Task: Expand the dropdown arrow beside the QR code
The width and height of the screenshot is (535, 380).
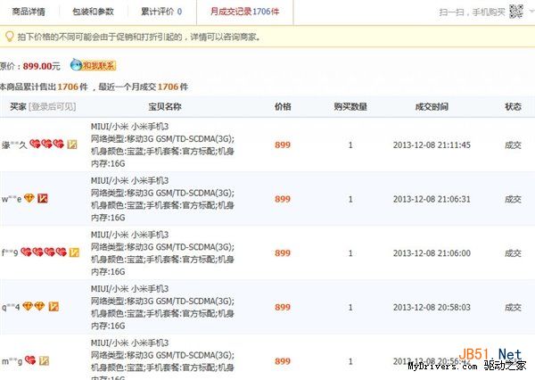Action: click(x=531, y=12)
